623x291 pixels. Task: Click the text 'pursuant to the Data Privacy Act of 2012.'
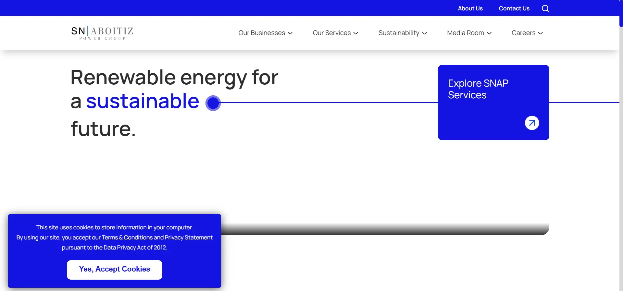point(115,248)
